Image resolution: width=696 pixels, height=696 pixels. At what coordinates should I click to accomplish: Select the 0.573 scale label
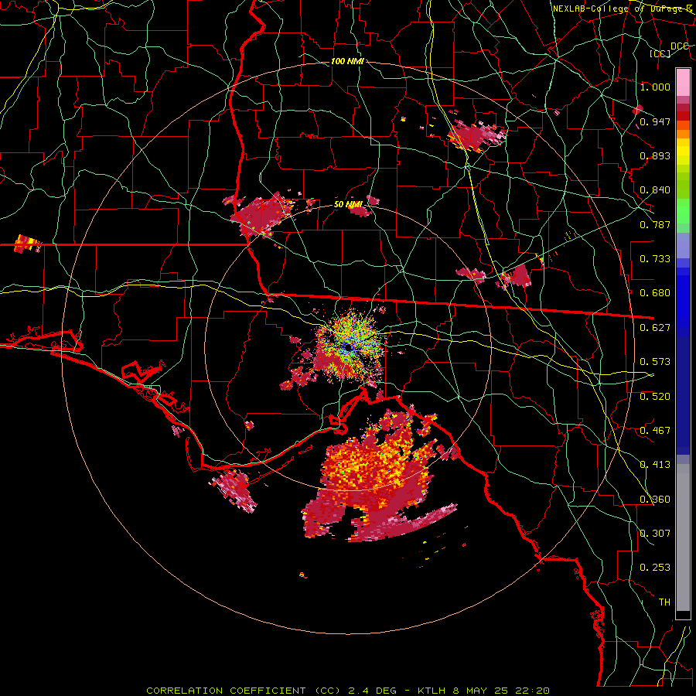pyautogui.click(x=655, y=362)
